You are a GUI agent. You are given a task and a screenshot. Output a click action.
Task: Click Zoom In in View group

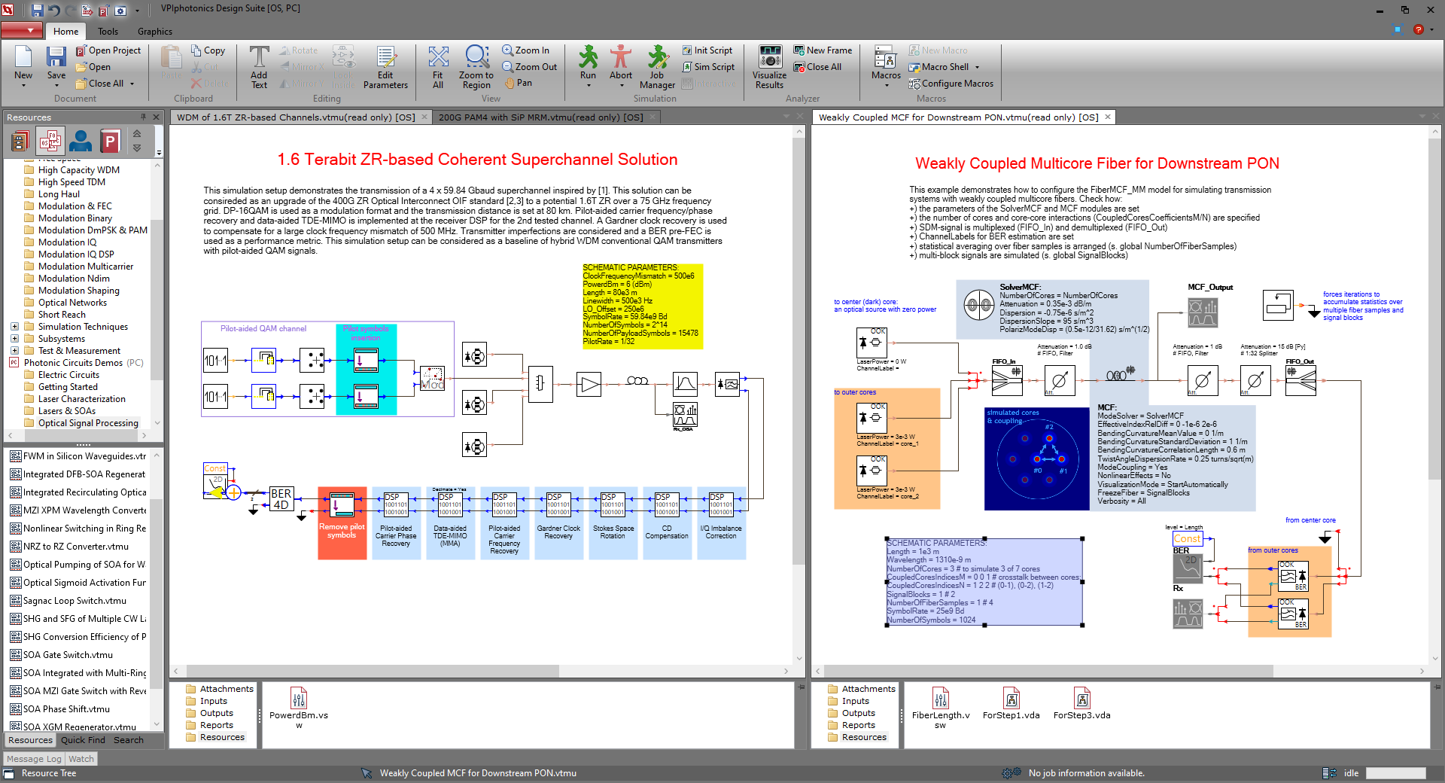[x=526, y=50]
